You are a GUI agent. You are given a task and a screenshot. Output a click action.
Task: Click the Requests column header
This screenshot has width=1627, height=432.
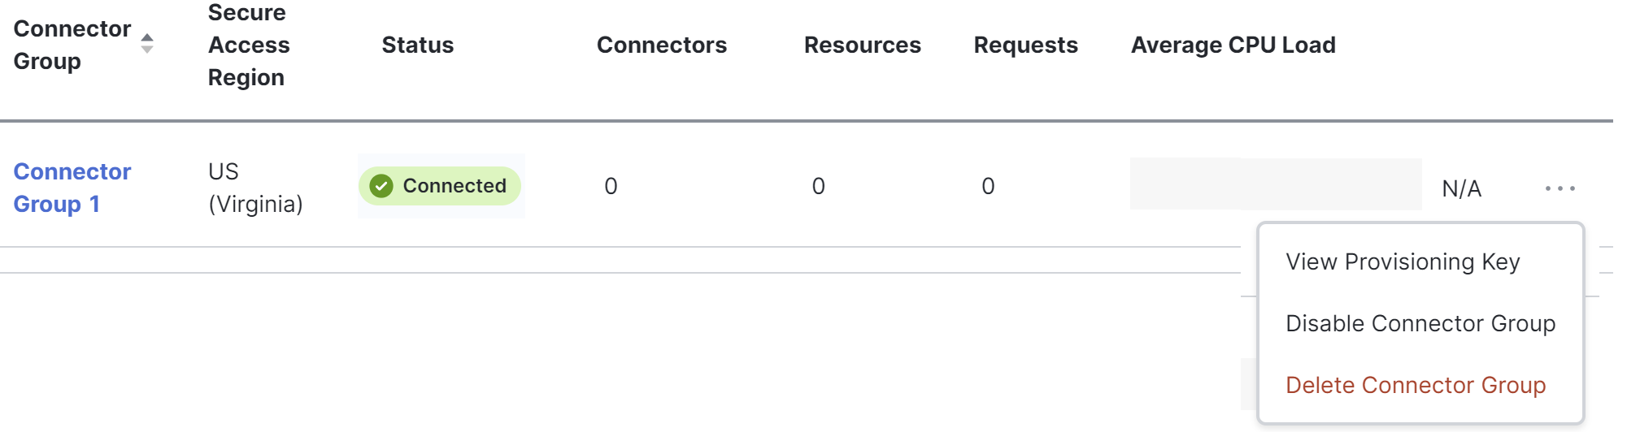pyautogui.click(x=1026, y=45)
